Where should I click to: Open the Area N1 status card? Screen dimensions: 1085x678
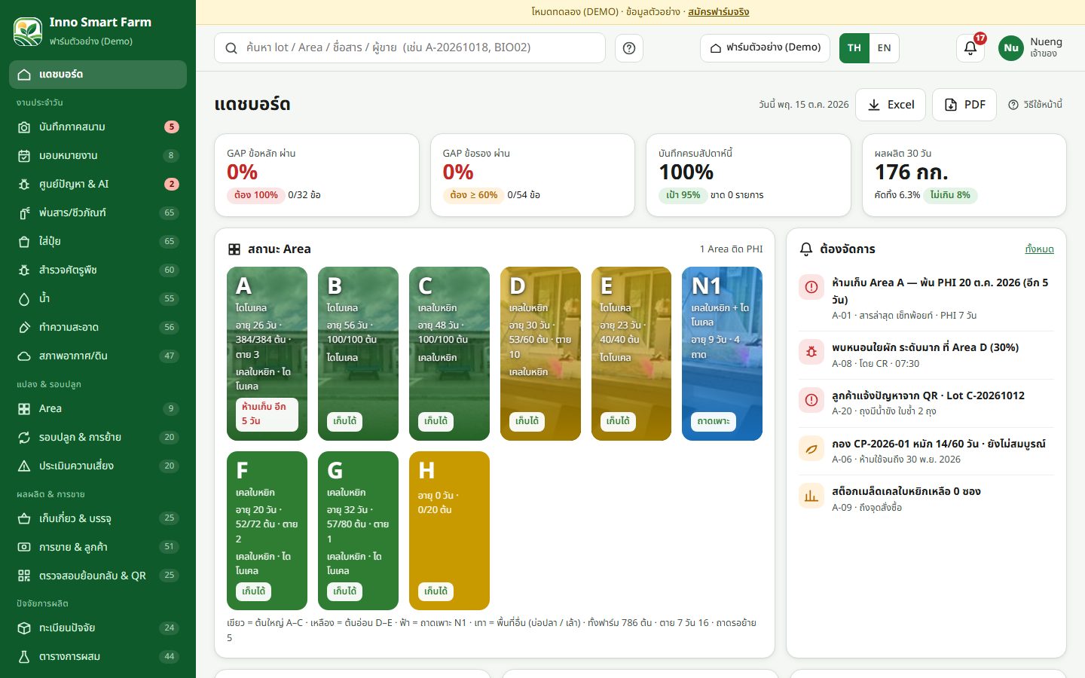[x=722, y=353]
